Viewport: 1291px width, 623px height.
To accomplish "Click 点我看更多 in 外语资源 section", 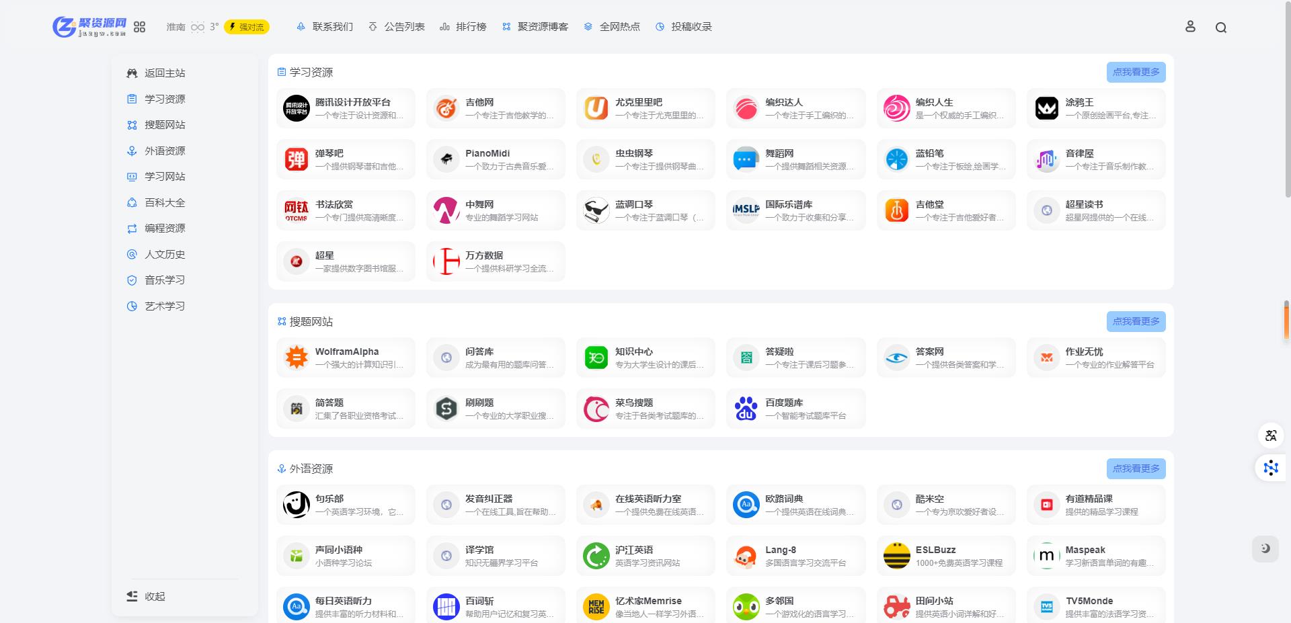I will pyautogui.click(x=1136, y=468).
